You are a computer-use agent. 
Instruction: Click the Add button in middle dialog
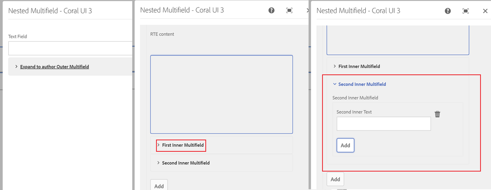point(159,185)
